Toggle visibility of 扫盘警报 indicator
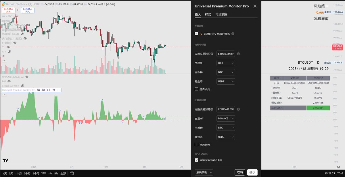The height and width of the screenshot is (177, 345). 14,43
